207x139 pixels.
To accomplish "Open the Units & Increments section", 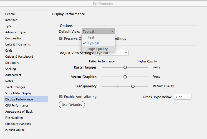I will (x=18, y=44).
